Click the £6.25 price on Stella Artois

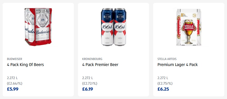tap(163, 89)
